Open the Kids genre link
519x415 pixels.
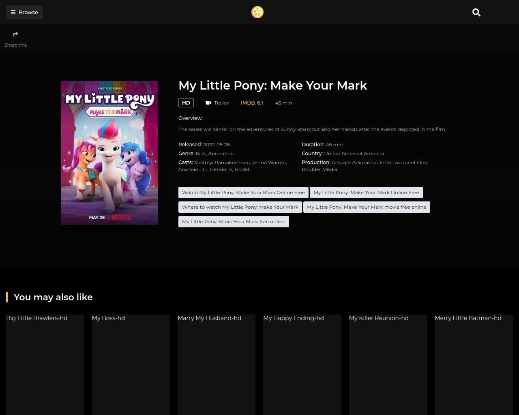[201, 154]
